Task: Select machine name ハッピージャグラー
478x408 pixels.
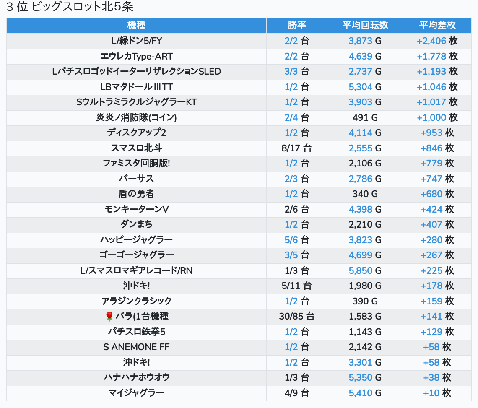Action: click(x=136, y=240)
